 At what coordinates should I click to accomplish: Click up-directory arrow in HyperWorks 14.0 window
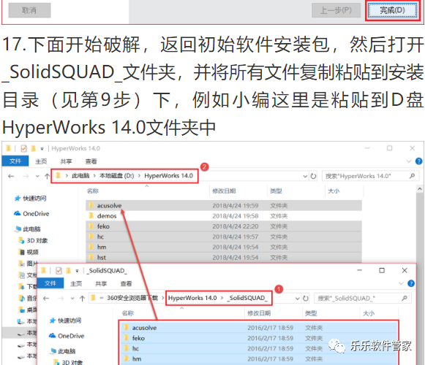click(x=47, y=177)
